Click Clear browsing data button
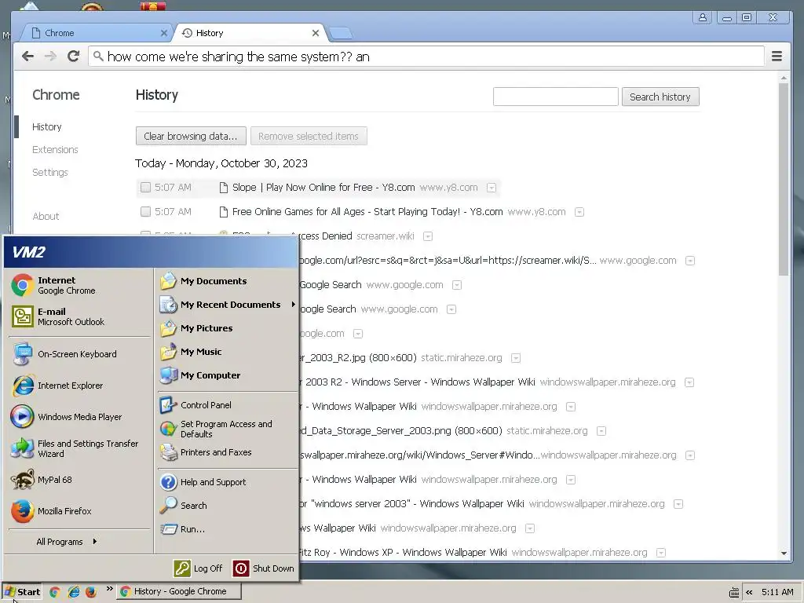This screenshot has width=804, height=603. 191,136
